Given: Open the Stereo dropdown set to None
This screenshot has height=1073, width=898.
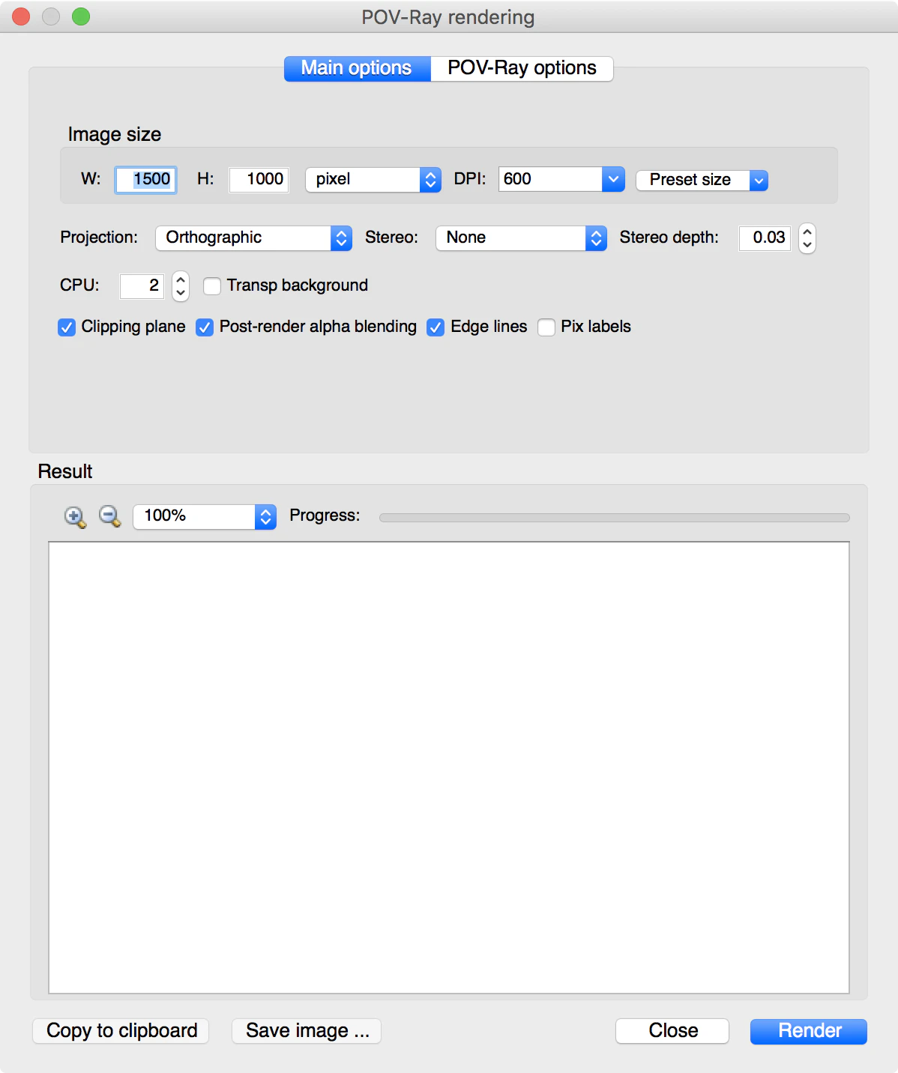Looking at the screenshot, I should (x=521, y=238).
